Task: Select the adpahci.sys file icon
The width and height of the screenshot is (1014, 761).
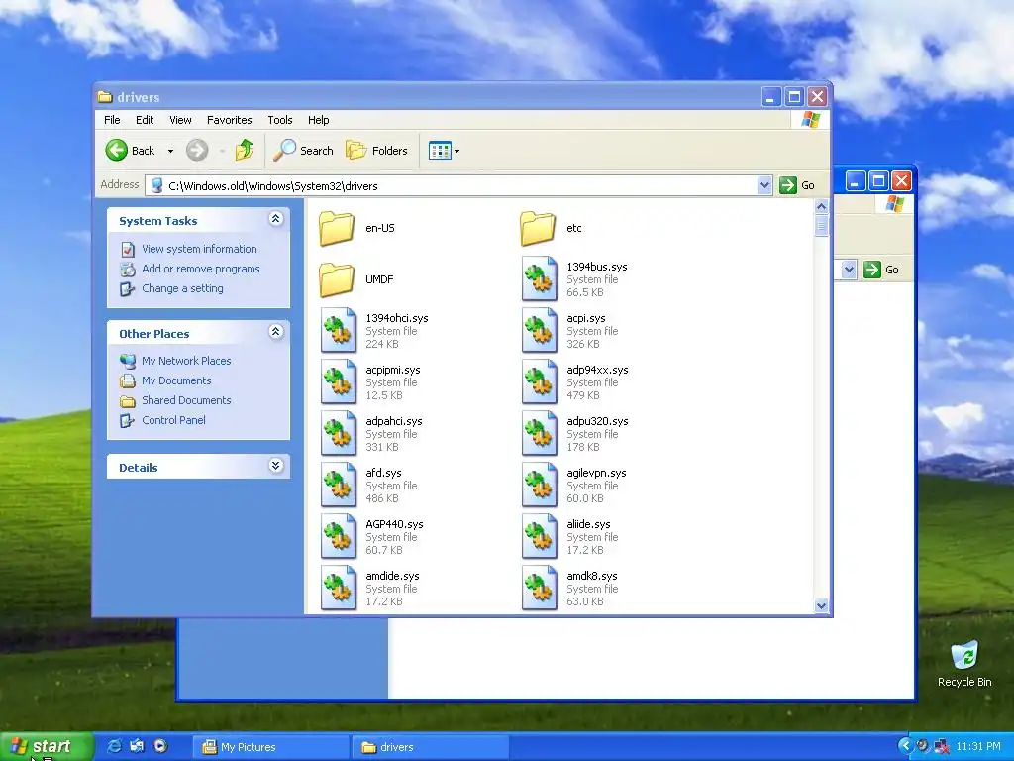Action: click(x=339, y=434)
